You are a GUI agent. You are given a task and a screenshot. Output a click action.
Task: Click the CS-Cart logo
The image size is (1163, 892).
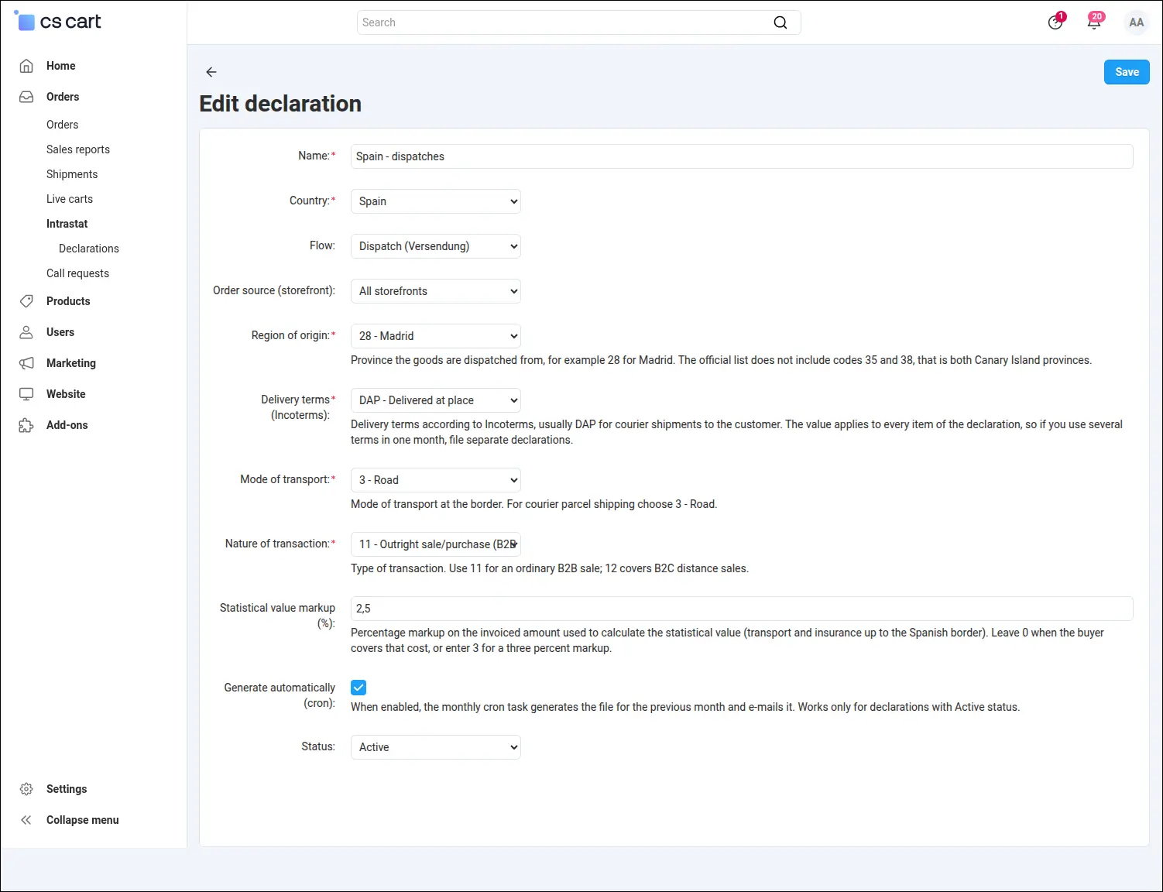(x=57, y=22)
